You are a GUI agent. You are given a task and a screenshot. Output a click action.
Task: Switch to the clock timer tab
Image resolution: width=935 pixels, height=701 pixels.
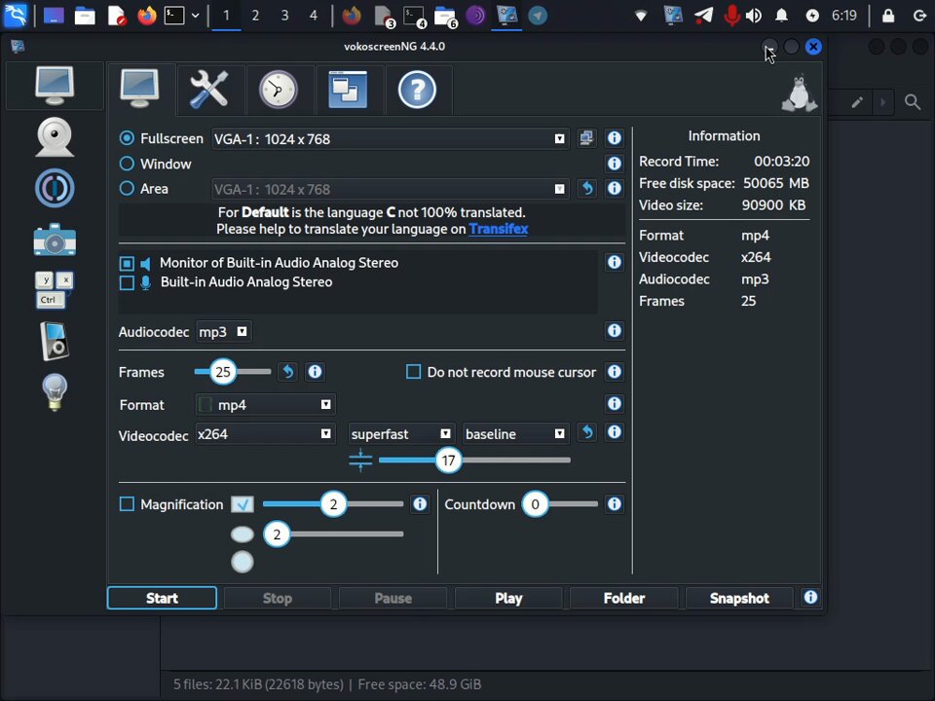pos(278,90)
